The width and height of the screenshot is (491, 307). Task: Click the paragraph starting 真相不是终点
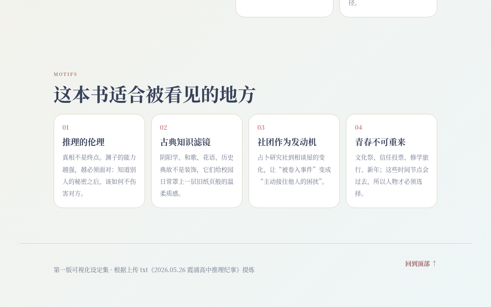pos(99,175)
